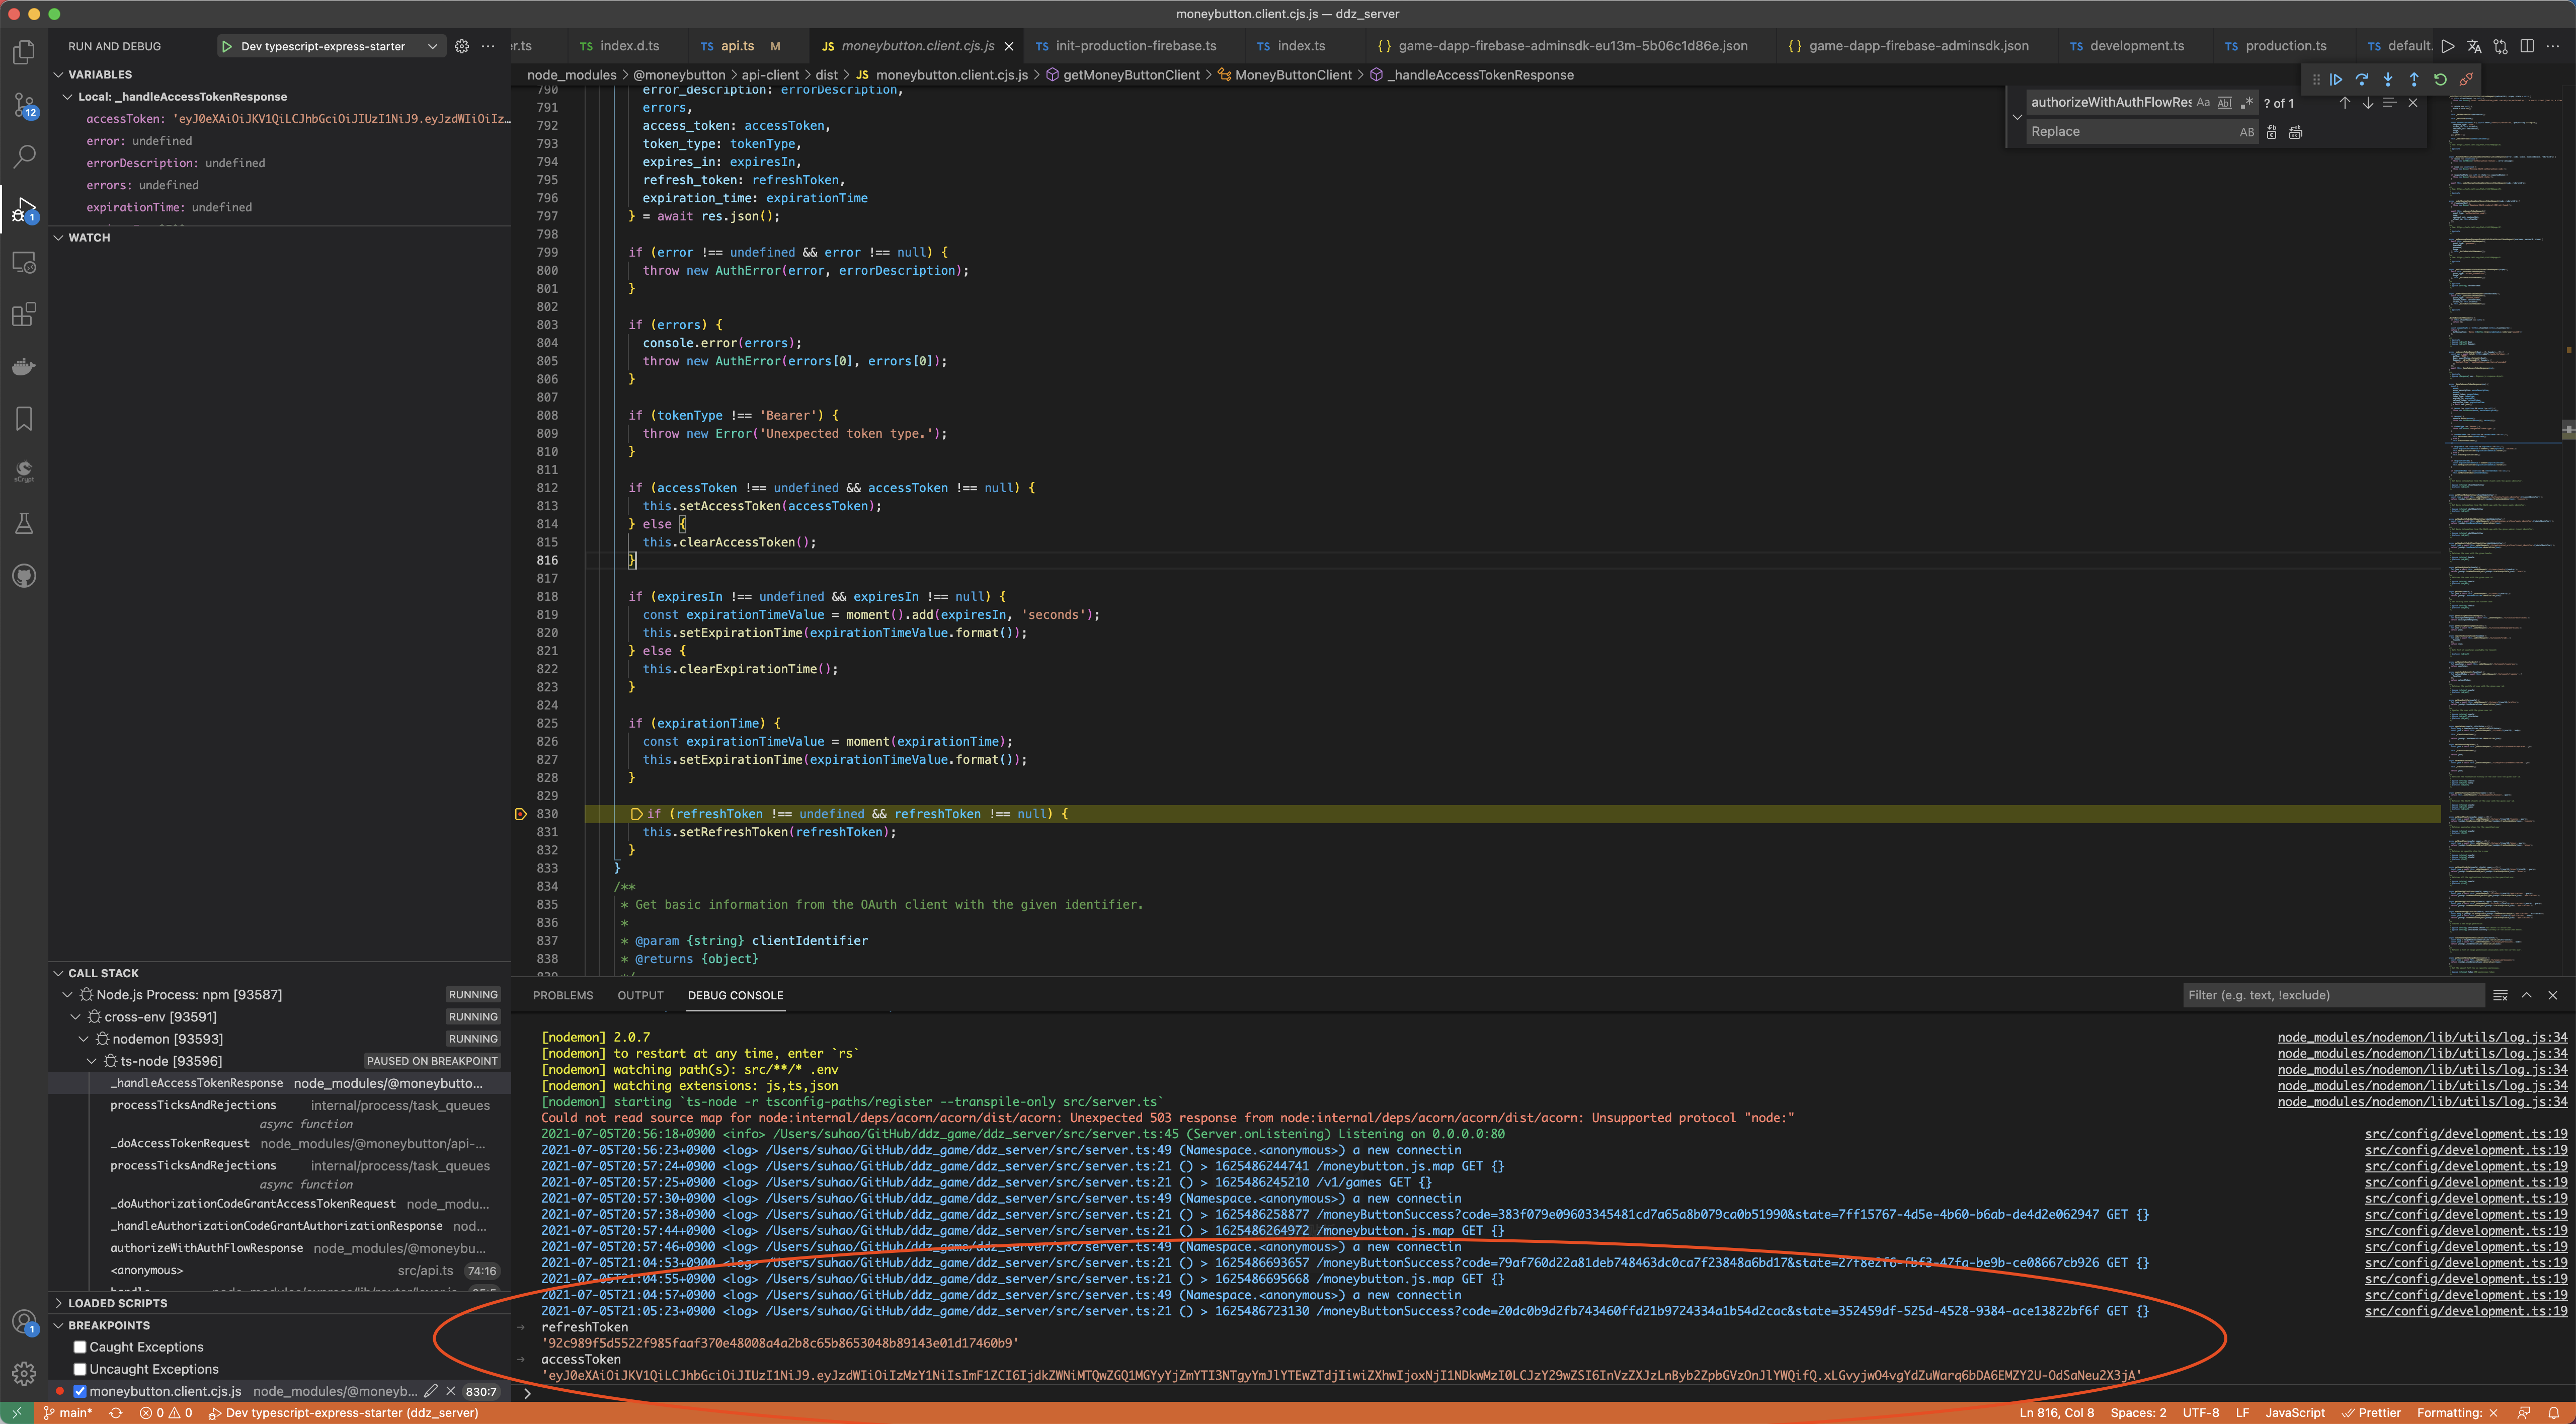Click the debug Step Over icon

point(2362,79)
